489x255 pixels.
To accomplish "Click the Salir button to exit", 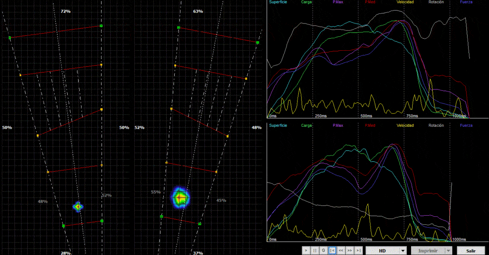I will 471,250.
